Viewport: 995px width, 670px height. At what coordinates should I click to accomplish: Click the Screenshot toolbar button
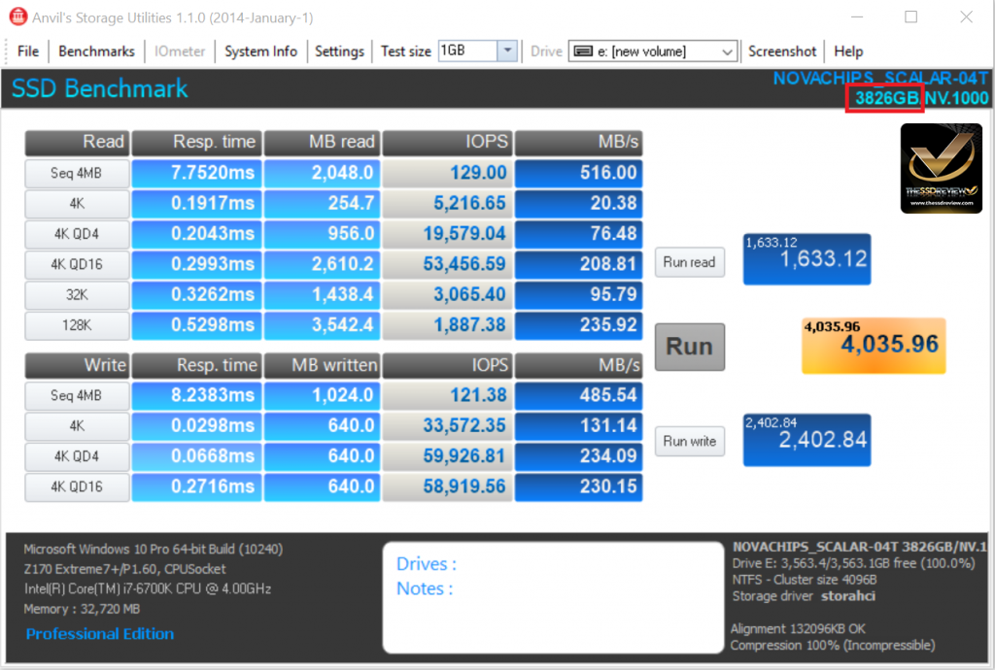(782, 51)
